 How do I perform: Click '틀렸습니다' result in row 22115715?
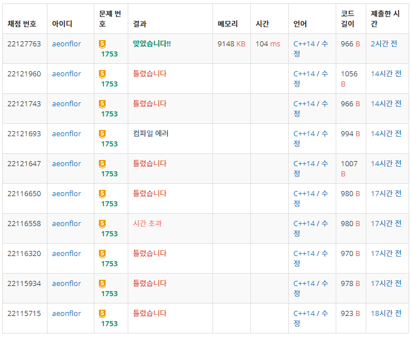point(150,314)
